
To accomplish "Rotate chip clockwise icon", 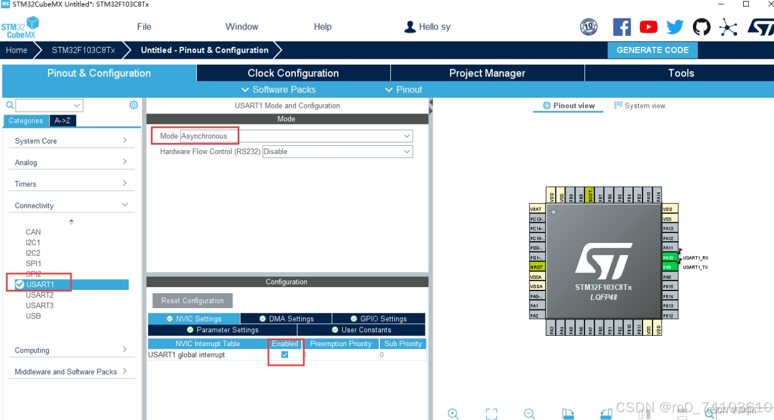I will (x=568, y=414).
